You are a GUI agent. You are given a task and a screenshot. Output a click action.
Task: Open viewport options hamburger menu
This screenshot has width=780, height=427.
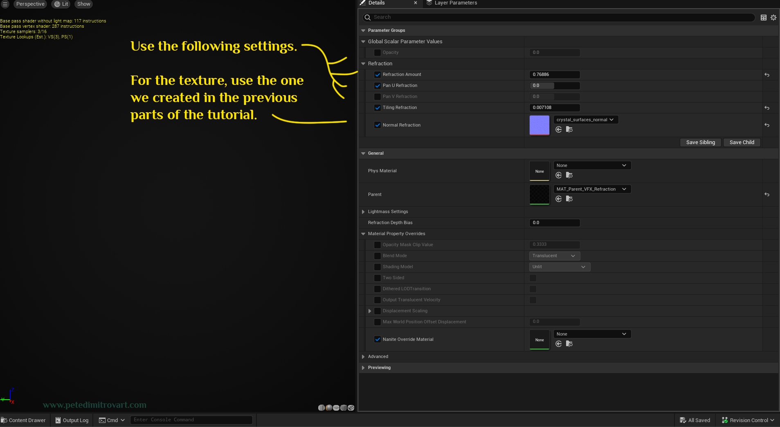(x=5, y=4)
